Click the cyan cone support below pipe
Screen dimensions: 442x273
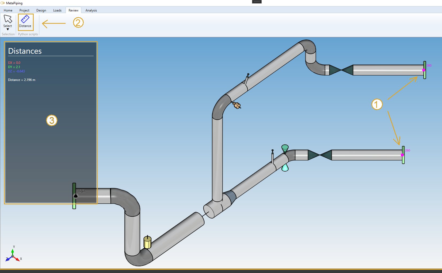point(285,167)
